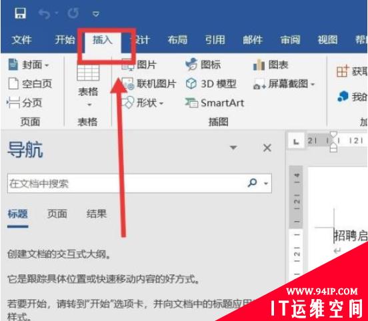Insert a page break with 分页

tap(25, 103)
